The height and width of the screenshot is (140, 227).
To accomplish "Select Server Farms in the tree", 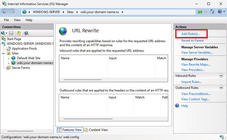I will [21, 68].
